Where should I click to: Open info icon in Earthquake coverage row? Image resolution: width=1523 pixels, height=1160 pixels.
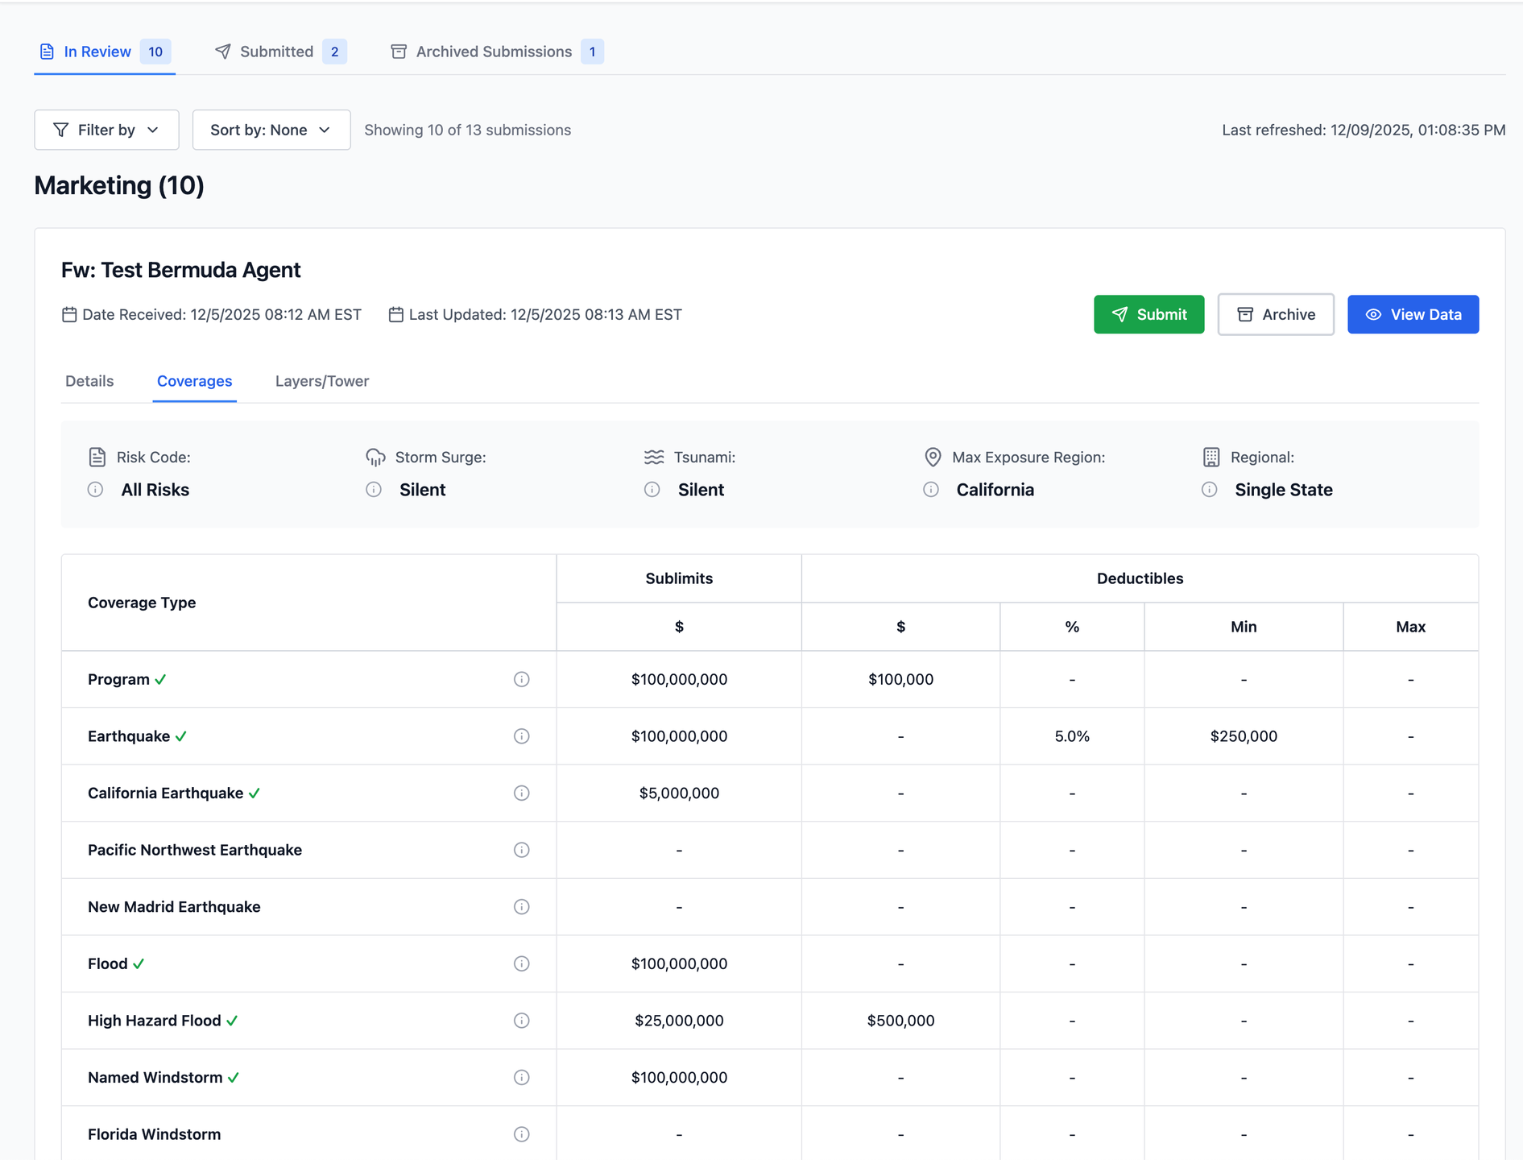[522, 736]
